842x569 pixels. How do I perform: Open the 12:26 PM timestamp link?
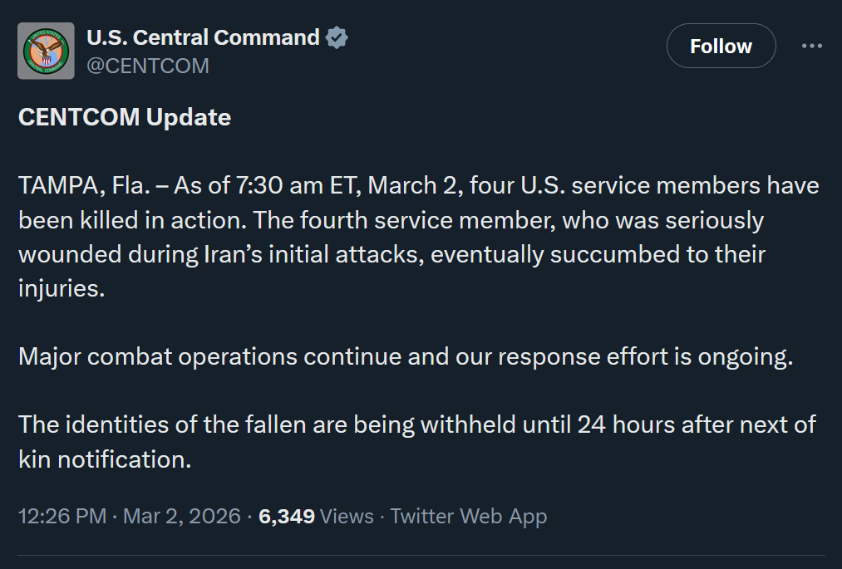pos(62,516)
